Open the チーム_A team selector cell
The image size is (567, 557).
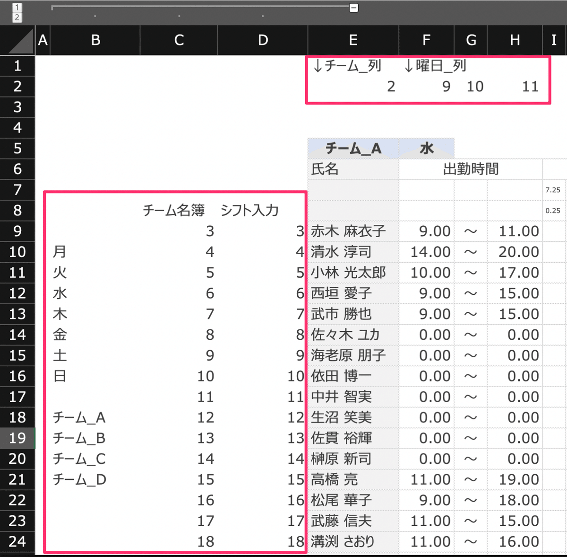coord(353,149)
